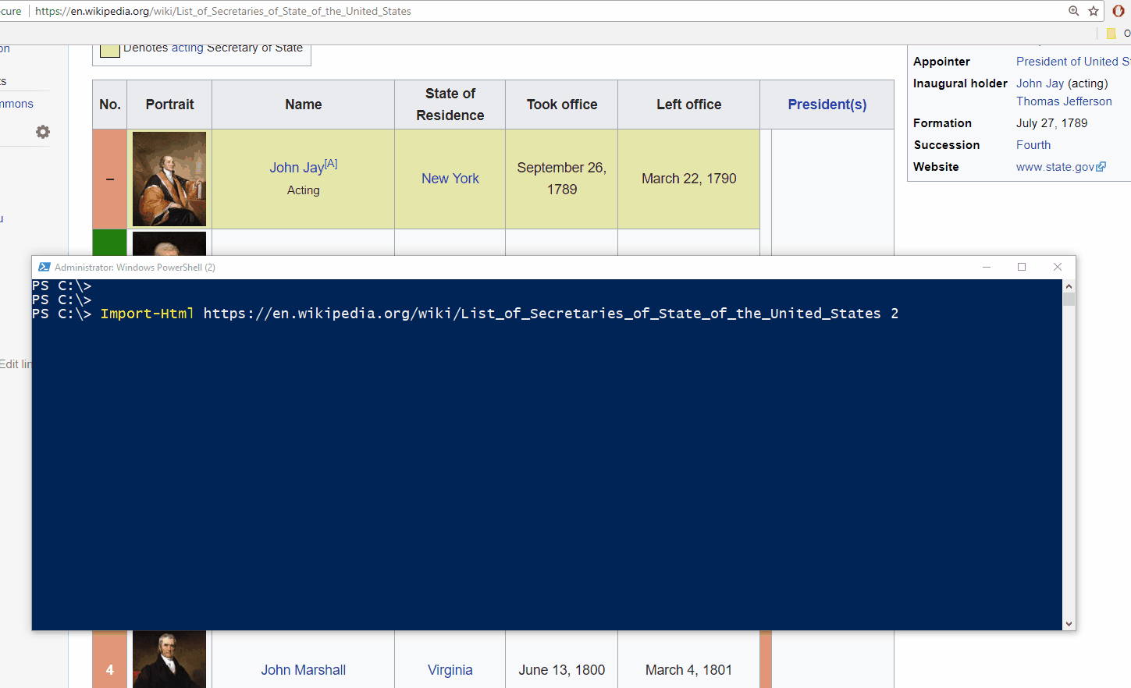
Task: Open the John Jay link in table Name column
Action: tap(297, 168)
